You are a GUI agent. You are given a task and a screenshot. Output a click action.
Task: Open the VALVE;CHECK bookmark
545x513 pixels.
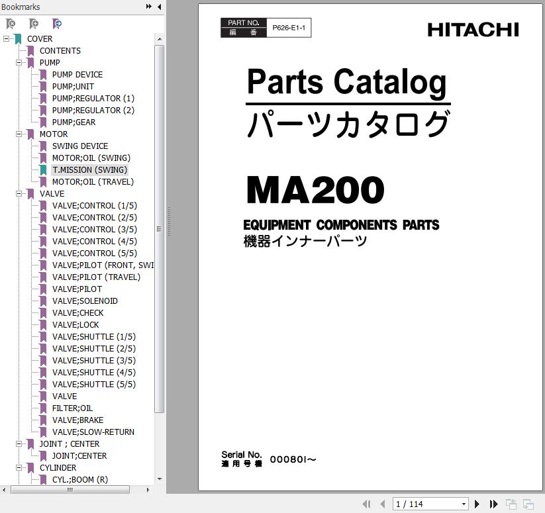[78, 313]
